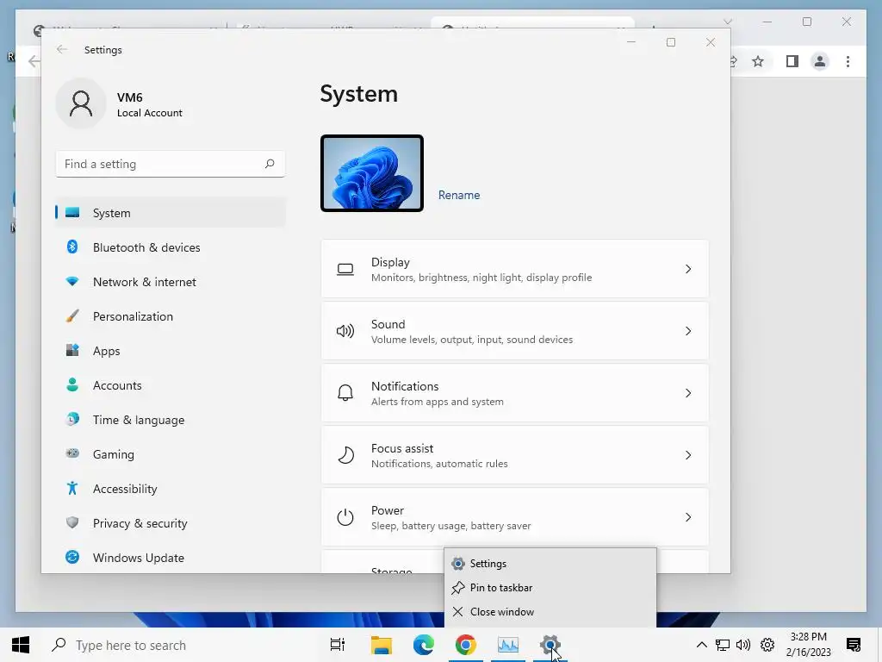Open the Windows Start menu
This screenshot has width=882, height=662.
21,645
